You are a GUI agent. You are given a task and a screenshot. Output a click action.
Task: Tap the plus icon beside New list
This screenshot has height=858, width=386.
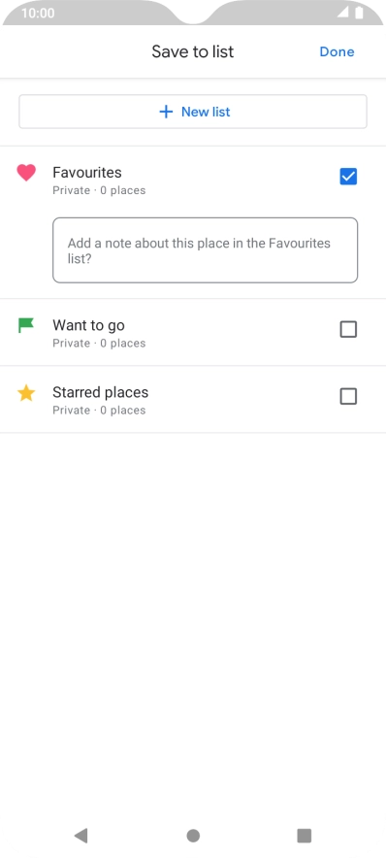[166, 112]
